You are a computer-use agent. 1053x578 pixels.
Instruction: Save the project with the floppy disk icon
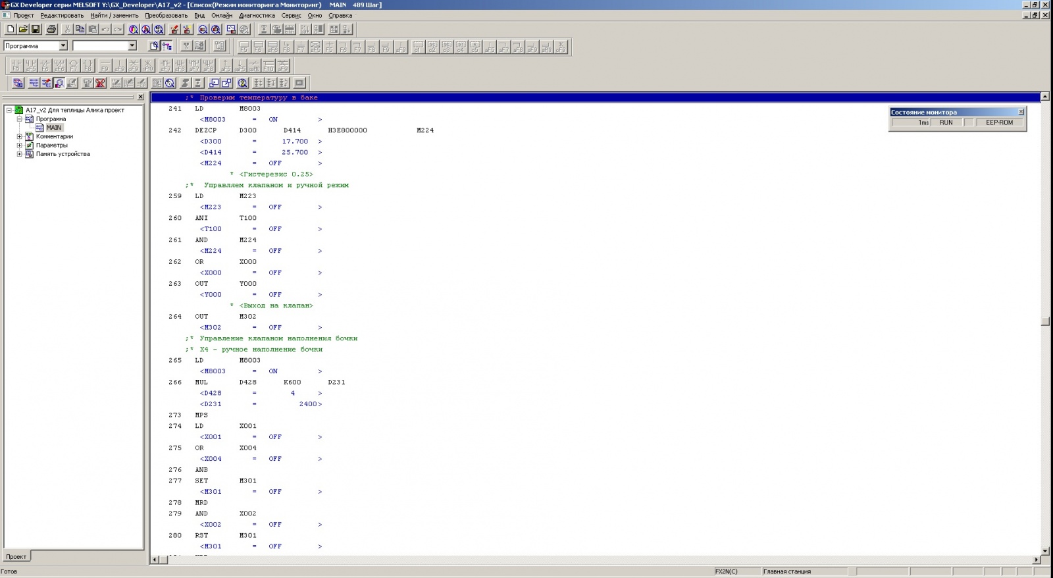[x=36, y=29]
